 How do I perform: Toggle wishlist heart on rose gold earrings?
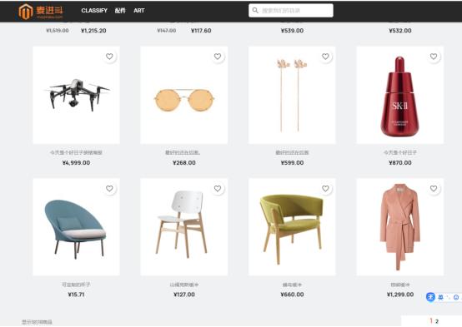click(x=325, y=57)
